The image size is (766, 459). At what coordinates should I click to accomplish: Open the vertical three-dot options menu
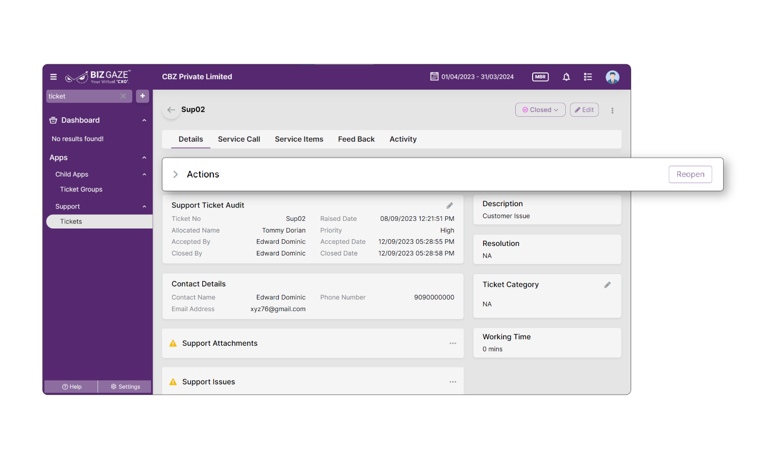(612, 110)
